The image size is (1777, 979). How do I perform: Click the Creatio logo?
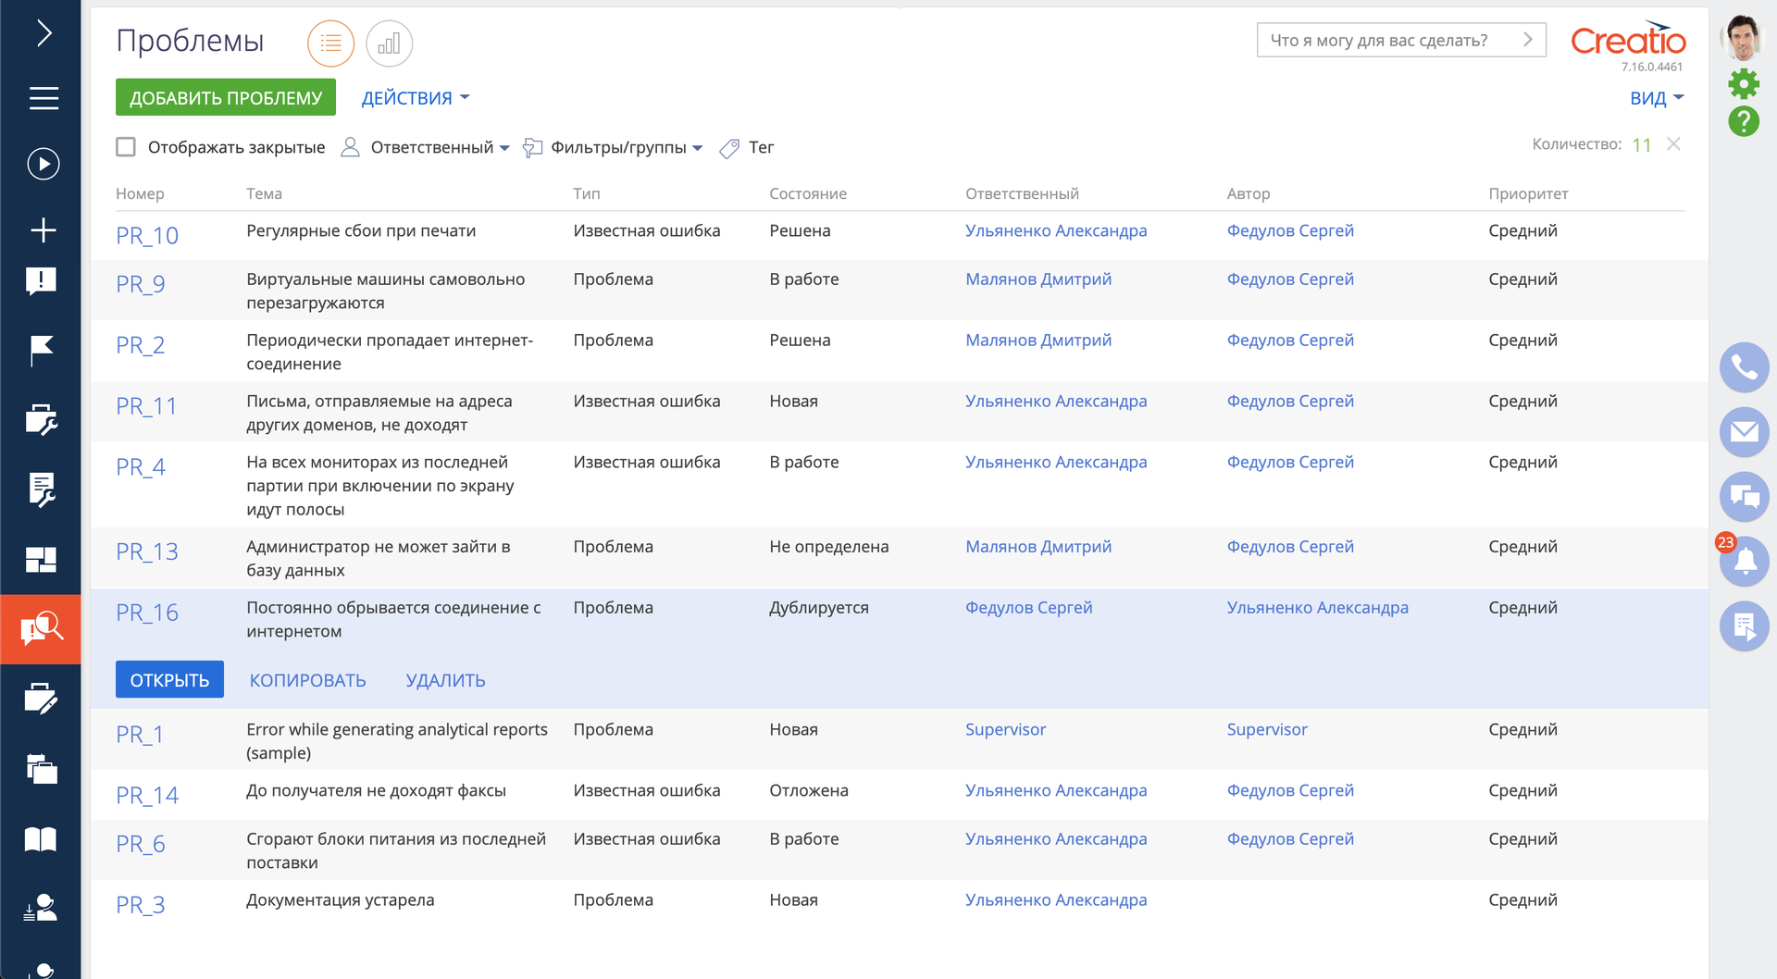(1628, 39)
